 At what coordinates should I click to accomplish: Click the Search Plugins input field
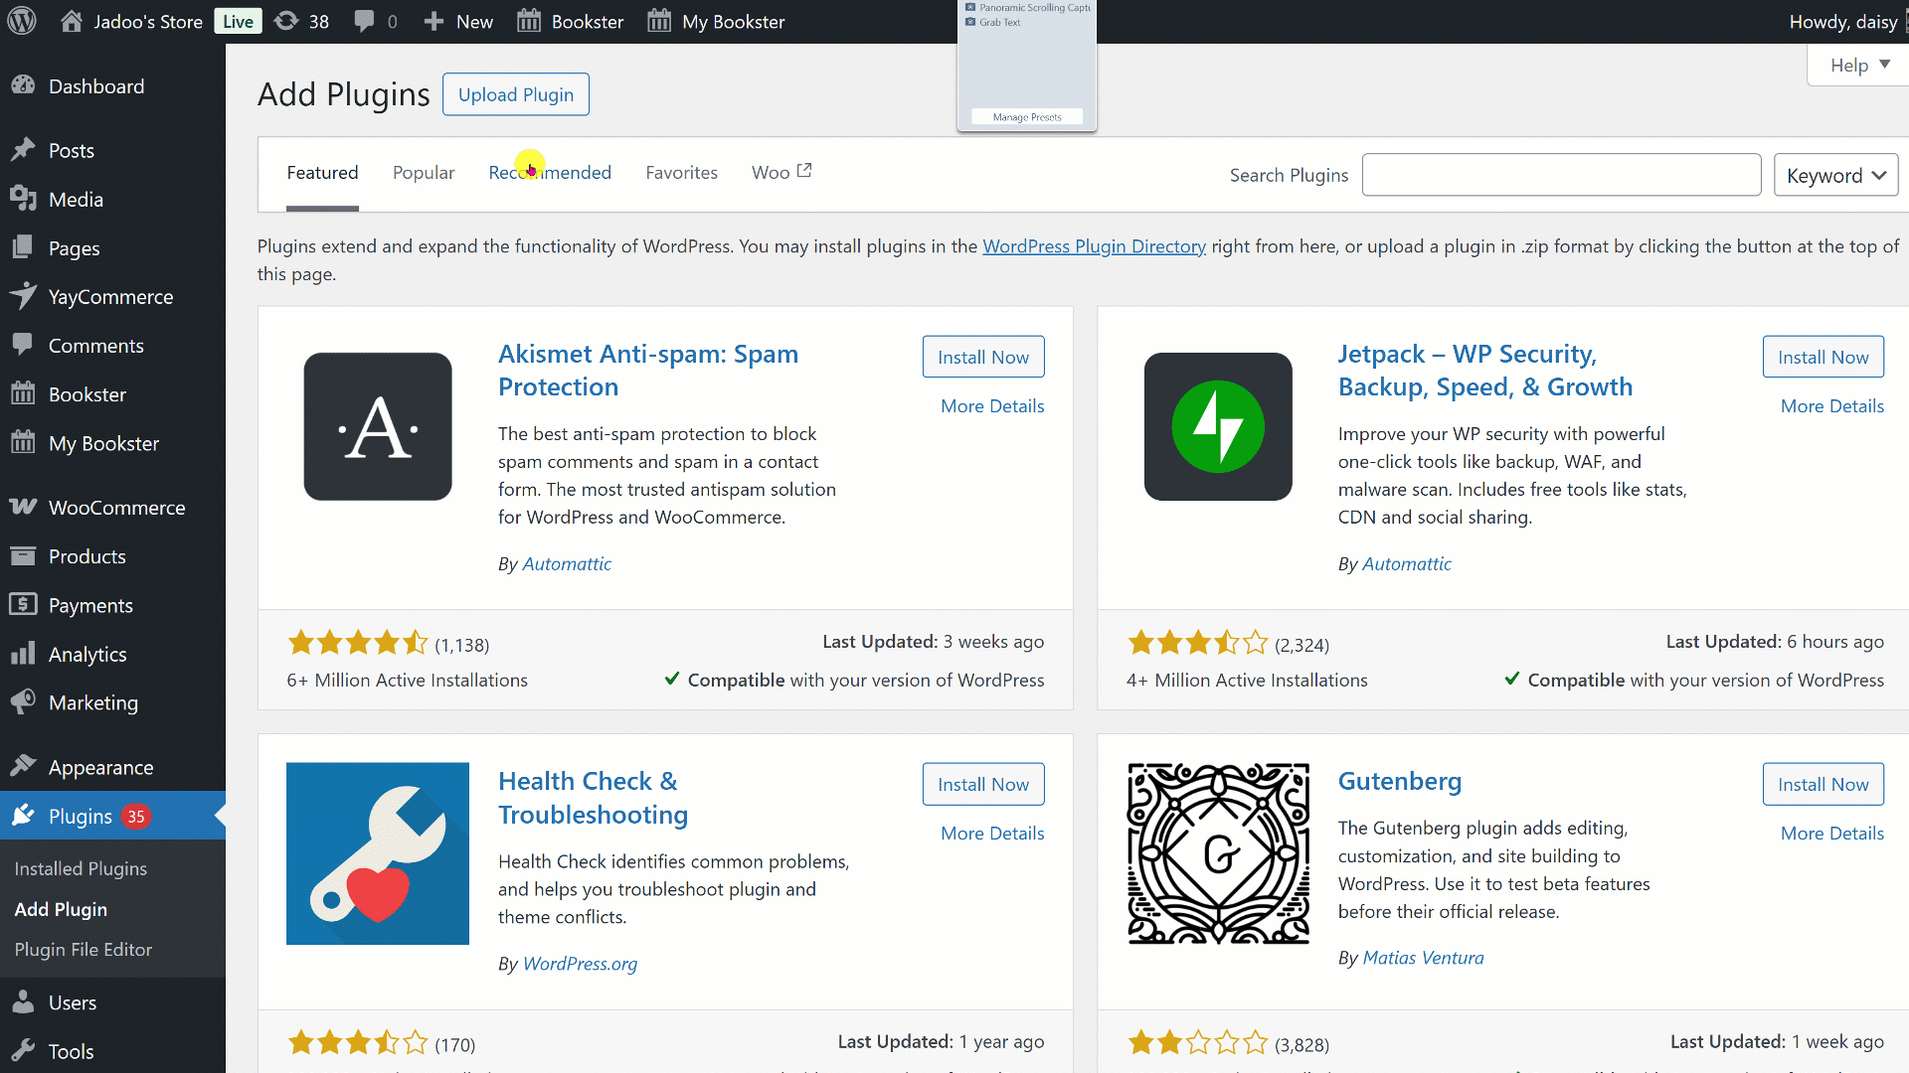[x=1561, y=175]
